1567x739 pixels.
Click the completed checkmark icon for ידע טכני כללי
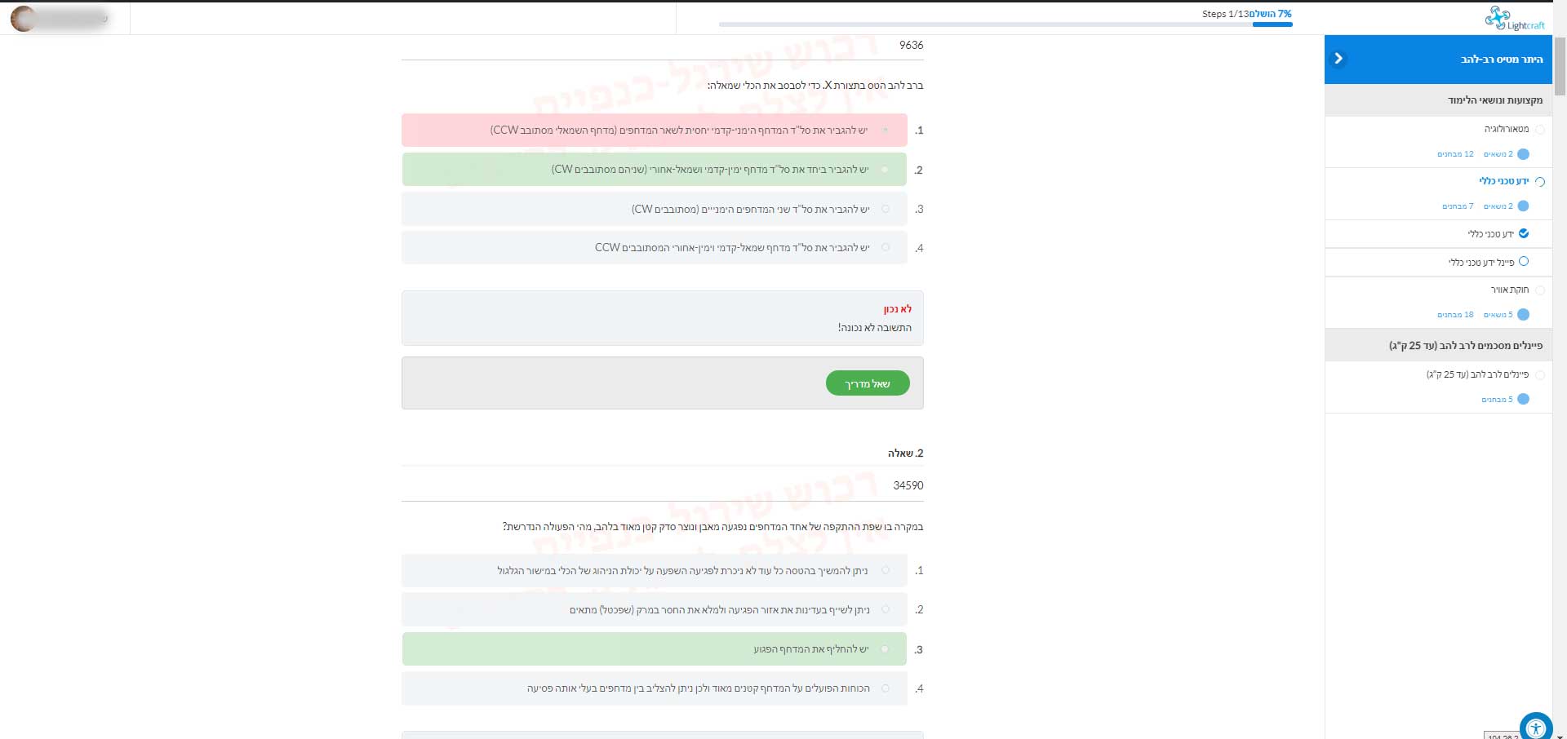[1524, 234]
